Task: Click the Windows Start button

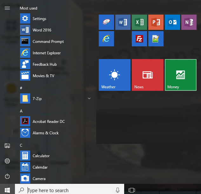Action: coord(7,190)
